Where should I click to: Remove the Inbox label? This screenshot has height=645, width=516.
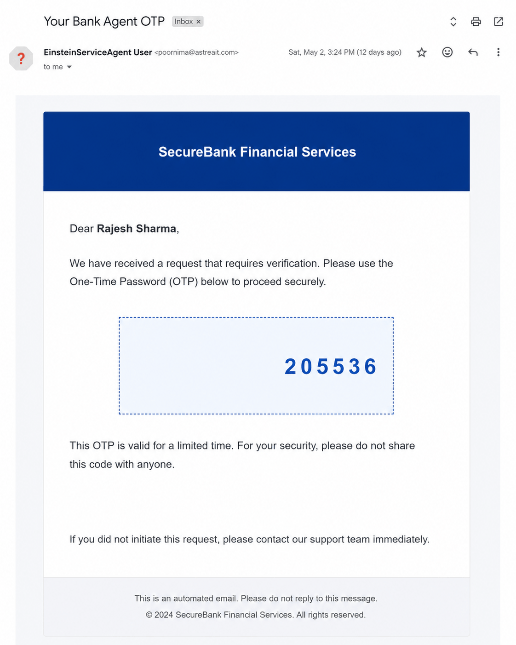[x=199, y=22]
